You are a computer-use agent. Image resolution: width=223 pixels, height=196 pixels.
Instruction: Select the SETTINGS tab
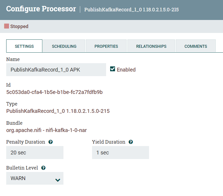tap(24, 46)
